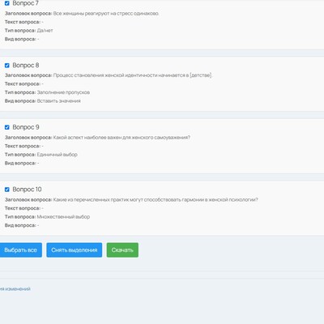Deselect the Вопрос 9 checkbox
This screenshot has height=324, width=324.
(x=7, y=127)
